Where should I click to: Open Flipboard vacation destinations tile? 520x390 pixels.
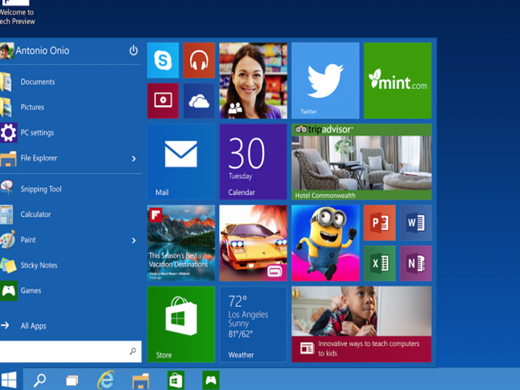(x=181, y=243)
